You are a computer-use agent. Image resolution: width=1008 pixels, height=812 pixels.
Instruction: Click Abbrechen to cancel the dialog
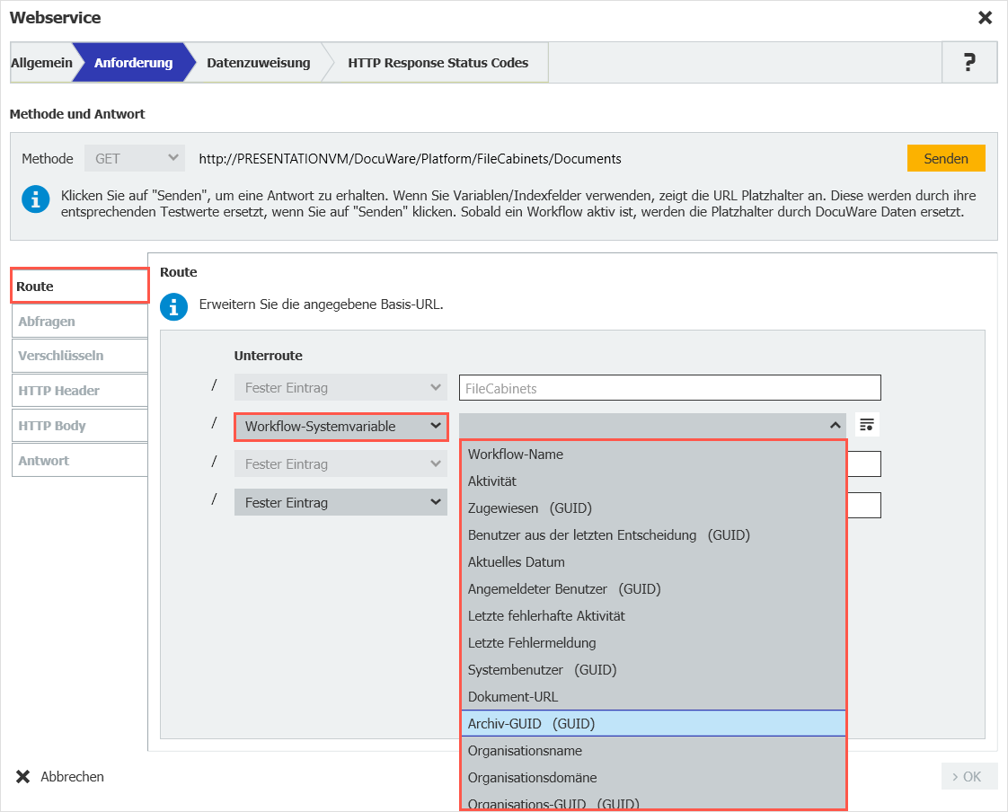[x=60, y=776]
